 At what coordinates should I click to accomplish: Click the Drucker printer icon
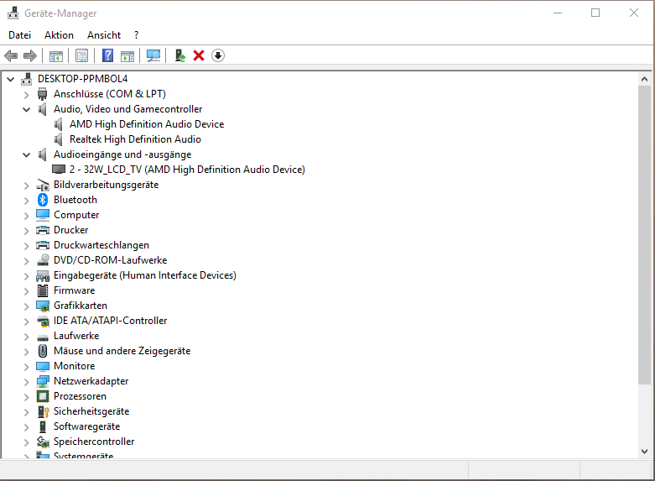point(43,230)
